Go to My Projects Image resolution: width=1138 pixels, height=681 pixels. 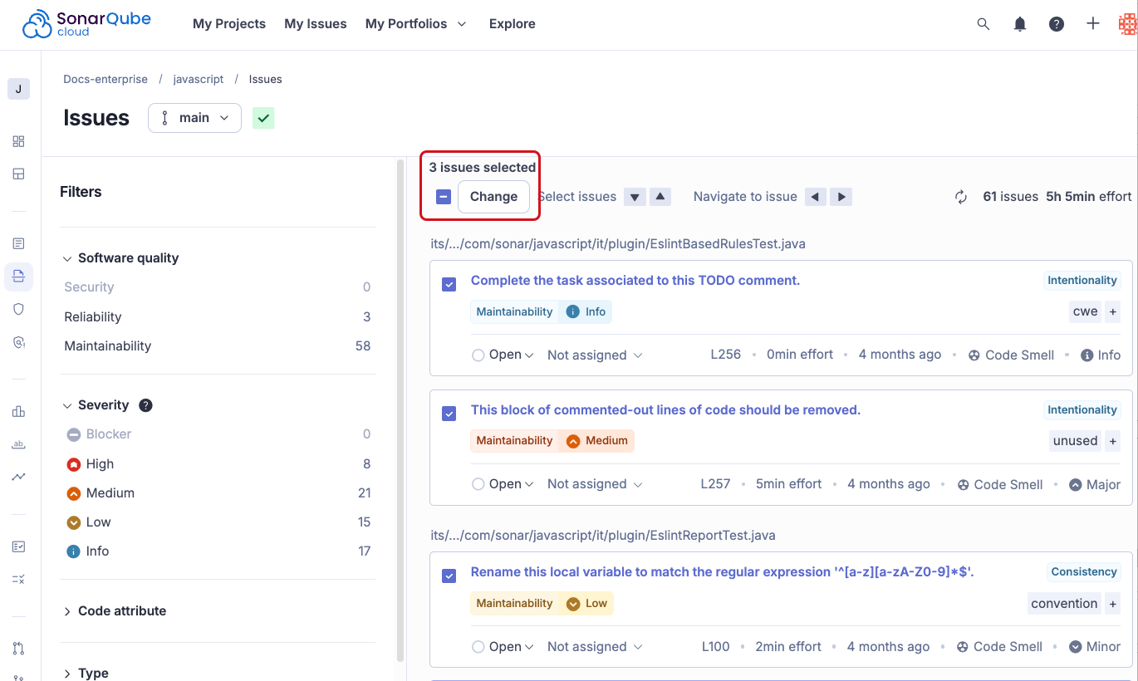[229, 24]
